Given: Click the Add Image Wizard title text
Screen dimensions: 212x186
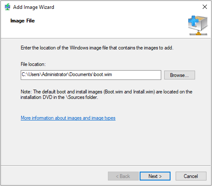Looking at the screenshot, I should [x=33, y=7].
